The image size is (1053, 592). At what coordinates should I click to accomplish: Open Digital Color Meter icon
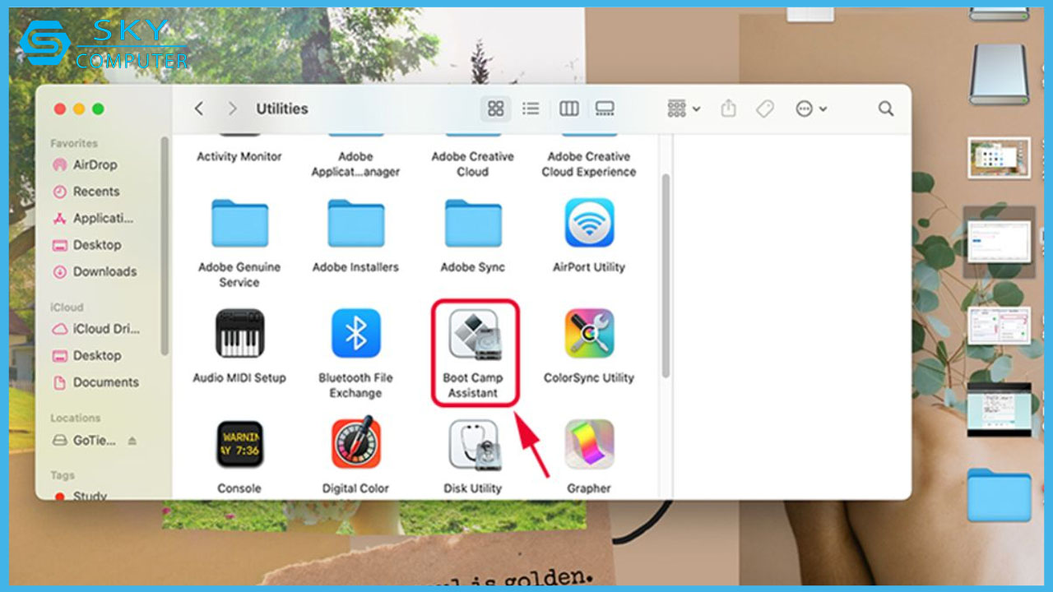[355, 443]
